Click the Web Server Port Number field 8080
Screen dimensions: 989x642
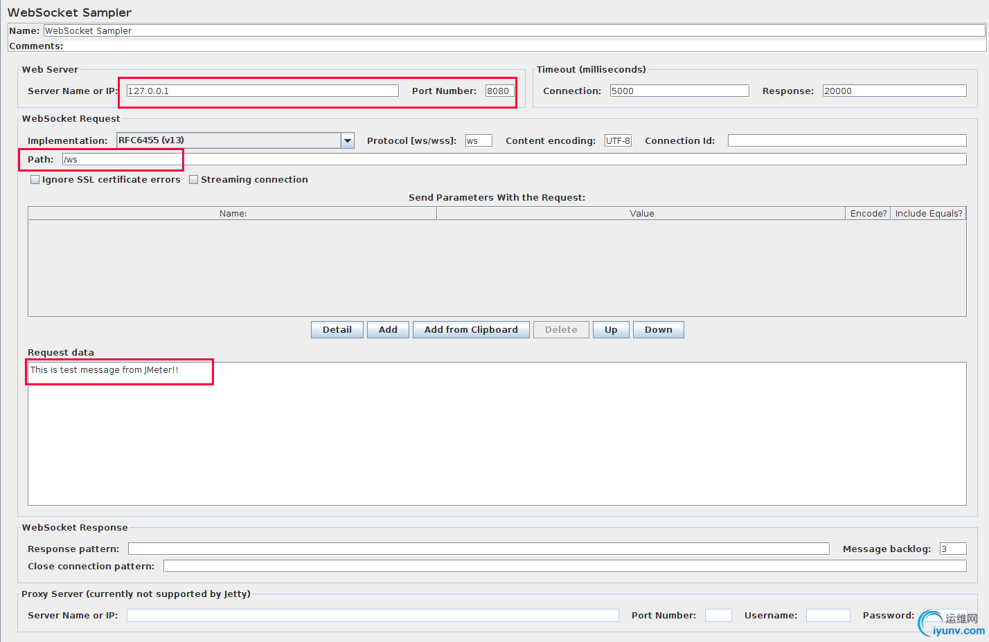point(499,91)
